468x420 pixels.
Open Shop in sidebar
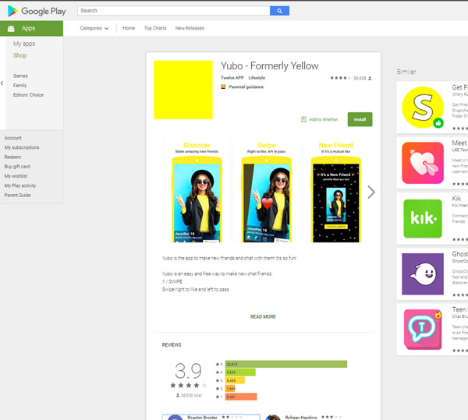(20, 55)
